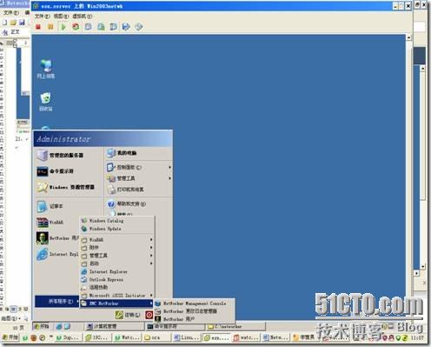Click the take snapshot clock toolbar icon
Image resolution: width=431 pixels, height=347 pixels.
[88, 27]
